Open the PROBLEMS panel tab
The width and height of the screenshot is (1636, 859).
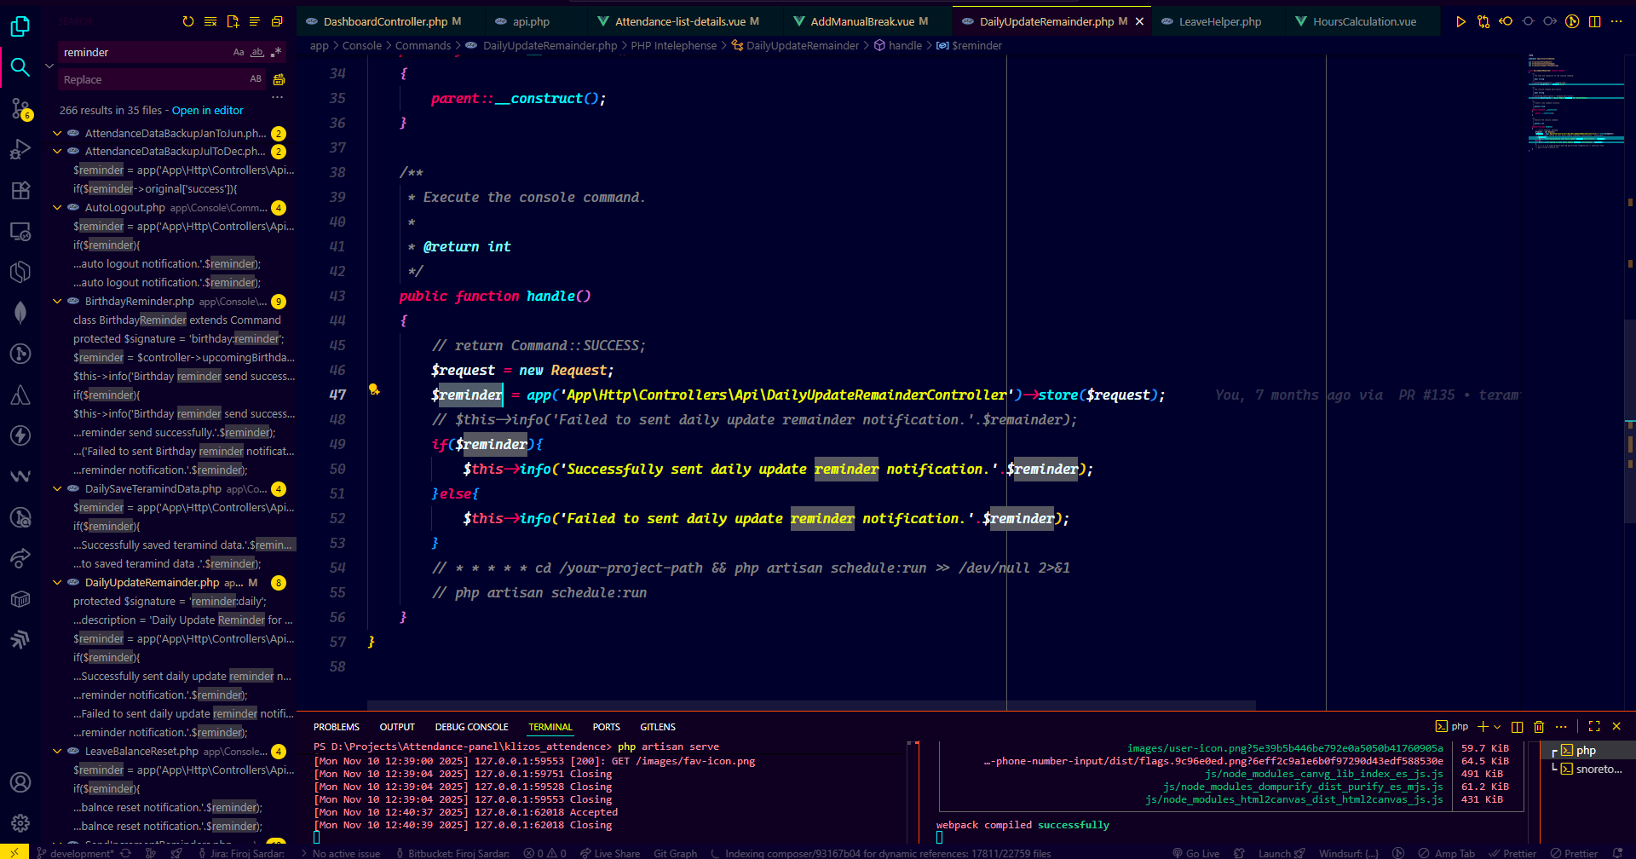336,727
